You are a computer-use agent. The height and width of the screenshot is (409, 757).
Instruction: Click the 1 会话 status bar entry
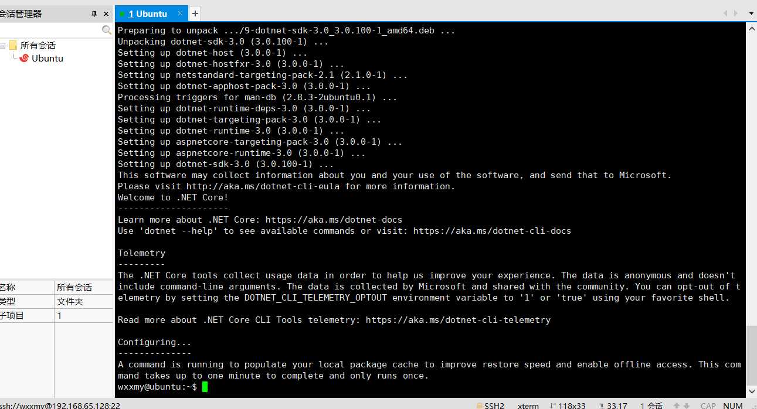(x=651, y=405)
